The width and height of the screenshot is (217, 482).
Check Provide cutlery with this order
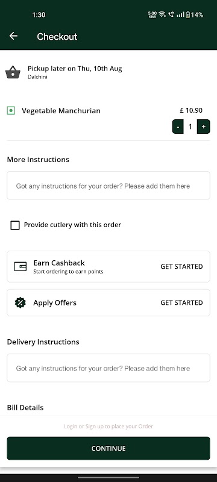point(15,225)
